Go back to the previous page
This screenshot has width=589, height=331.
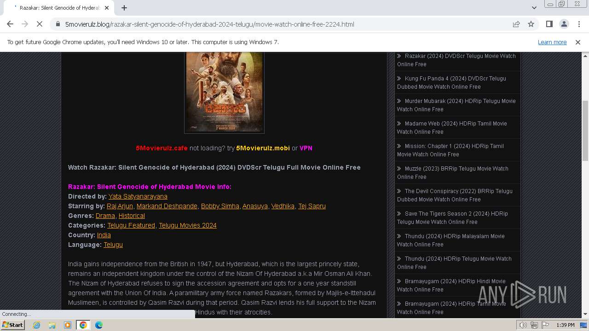pyautogui.click(x=10, y=24)
